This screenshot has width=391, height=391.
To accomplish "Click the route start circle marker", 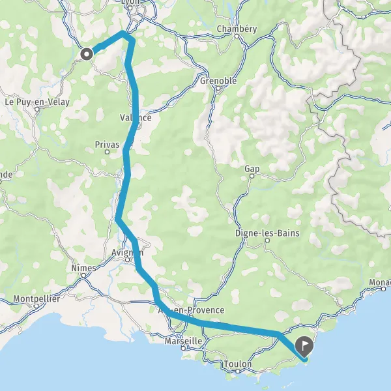I will (87, 54).
